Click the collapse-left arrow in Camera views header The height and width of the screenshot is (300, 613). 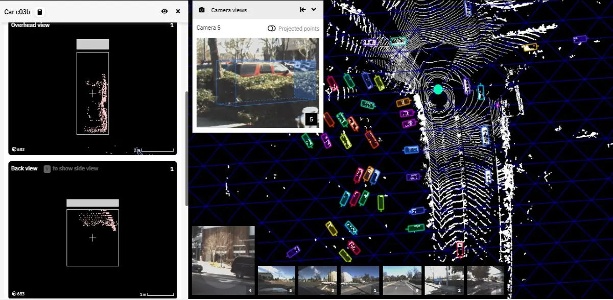point(303,10)
